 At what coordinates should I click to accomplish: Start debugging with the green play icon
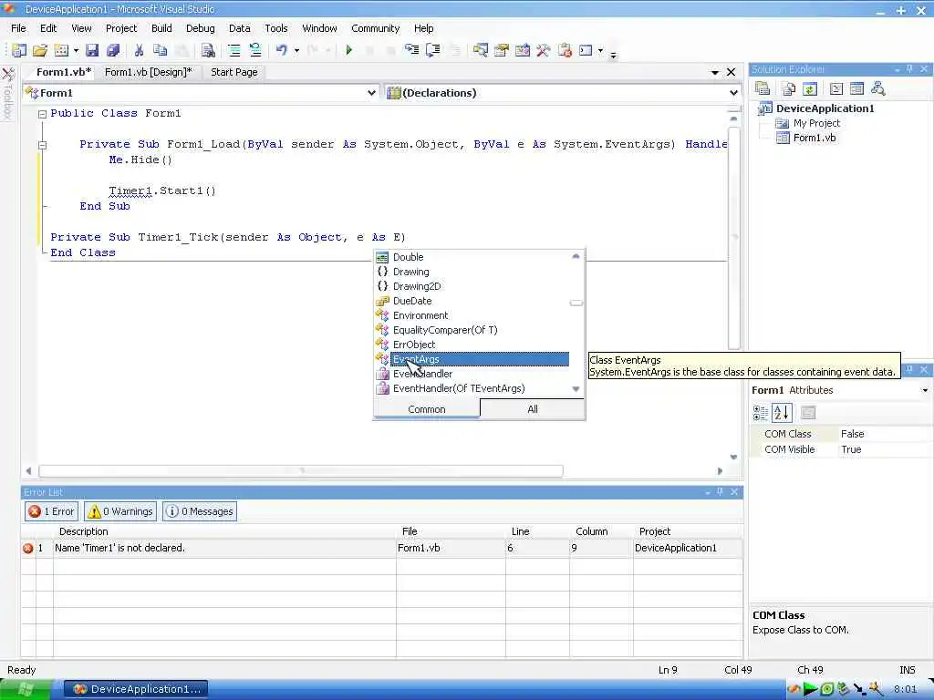coord(349,51)
